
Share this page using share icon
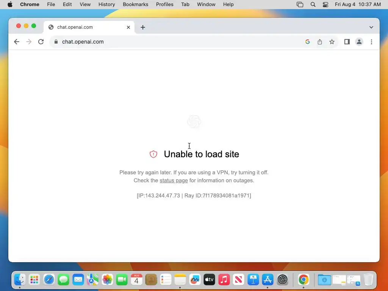pyautogui.click(x=320, y=42)
